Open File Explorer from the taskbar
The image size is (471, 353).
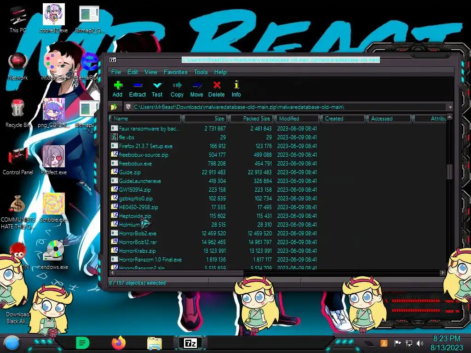point(155,343)
